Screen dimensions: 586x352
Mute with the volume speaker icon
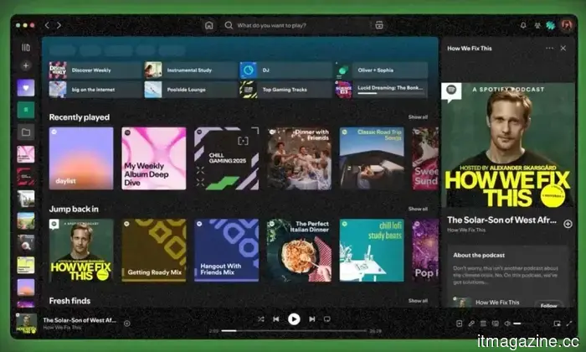point(507,324)
